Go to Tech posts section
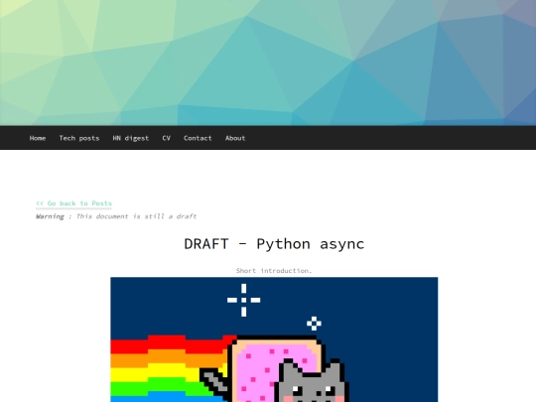Image resolution: width=536 pixels, height=402 pixels. (x=79, y=138)
